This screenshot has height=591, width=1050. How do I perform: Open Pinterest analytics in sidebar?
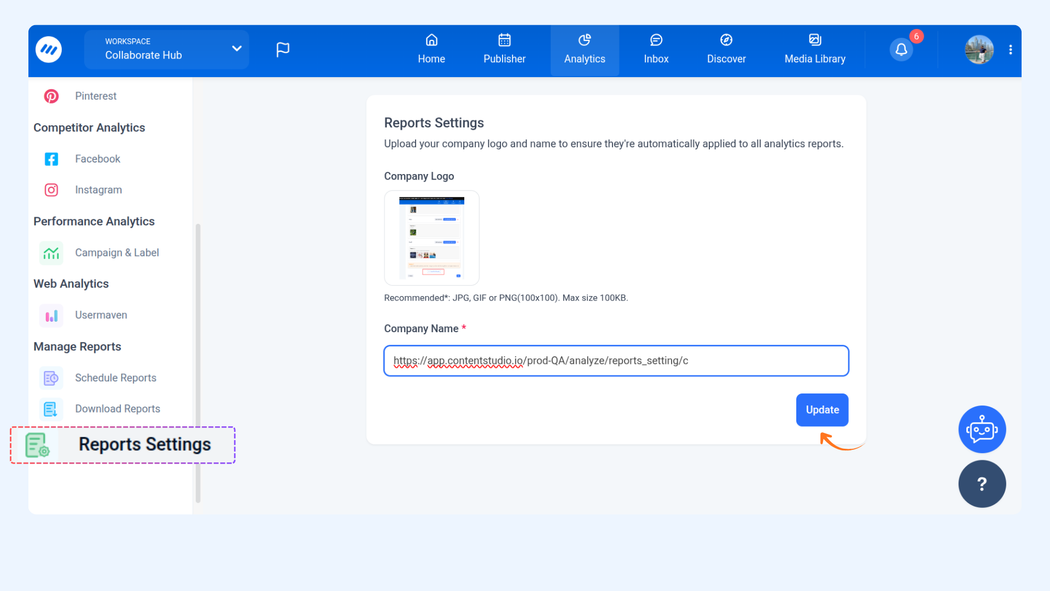click(96, 96)
